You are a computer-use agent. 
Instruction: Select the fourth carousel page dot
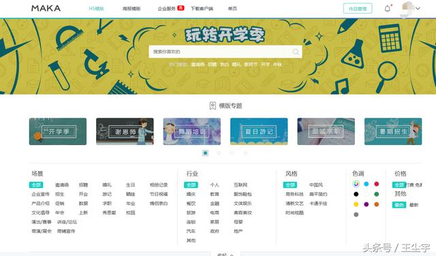click(x=245, y=153)
